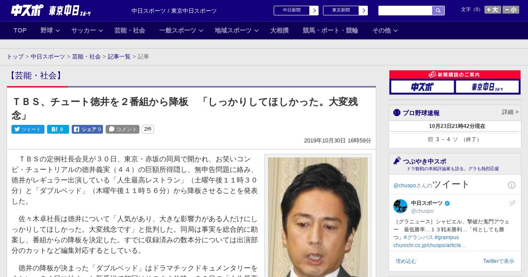Image resolution: width=528 pixels, height=277 pixels.
Task: Click into the site search field
Action: pos(405,11)
